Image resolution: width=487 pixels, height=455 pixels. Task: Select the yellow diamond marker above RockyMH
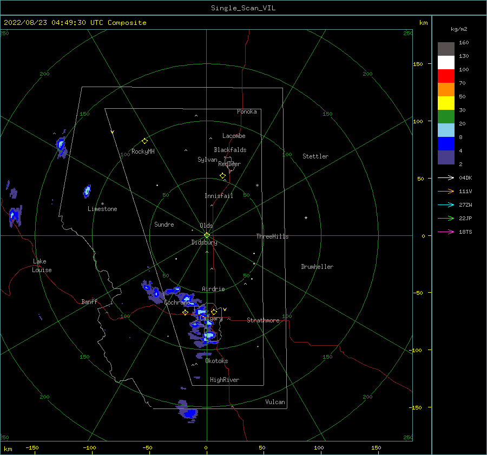(x=144, y=141)
